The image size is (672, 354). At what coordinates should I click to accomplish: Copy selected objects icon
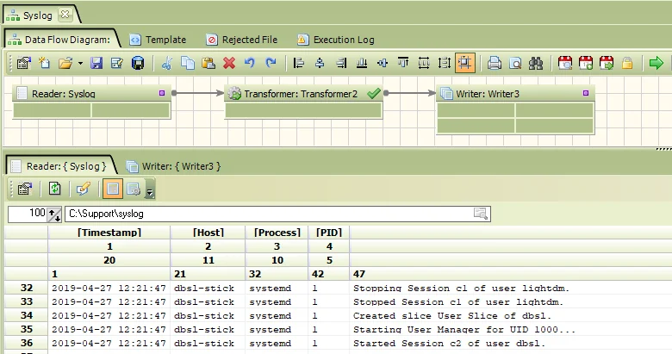[187, 64]
